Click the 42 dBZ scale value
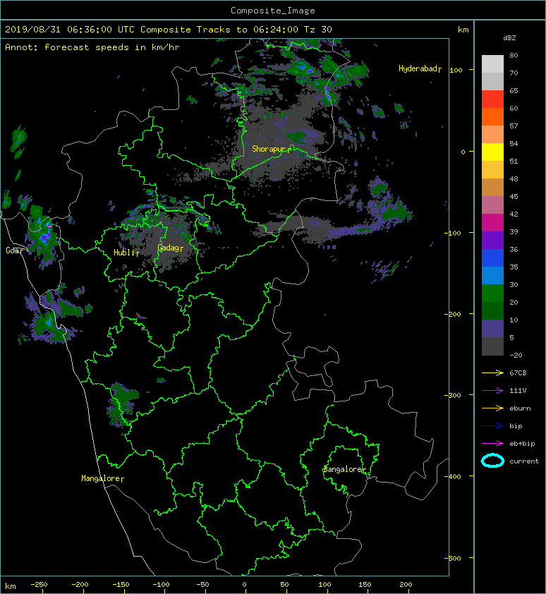The width and height of the screenshot is (546, 594). [x=514, y=214]
